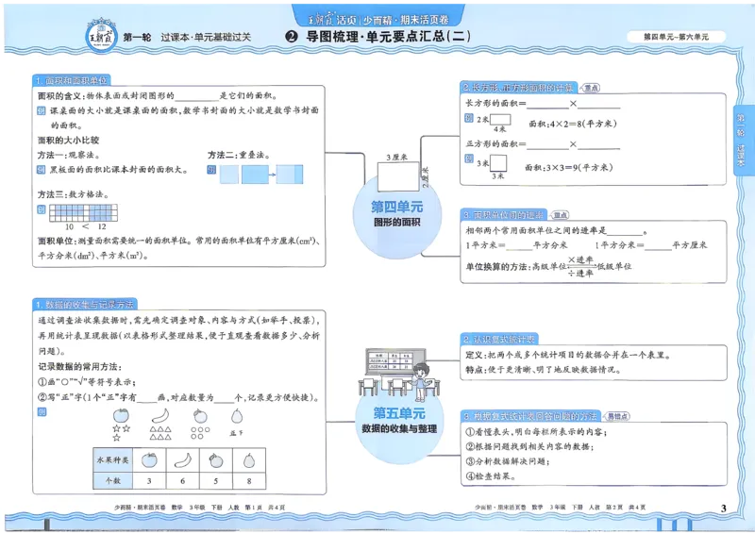The image size is (755, 534).
Task: Click the 个数 table row label
Action: [112, 480]
